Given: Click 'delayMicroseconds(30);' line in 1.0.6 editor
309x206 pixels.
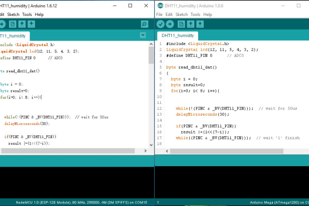Looking at the screenshot, I should pos(202,114).
